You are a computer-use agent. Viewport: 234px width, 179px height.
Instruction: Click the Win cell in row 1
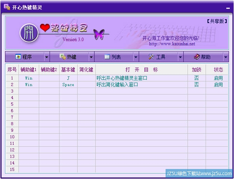[x=29, y=78]
